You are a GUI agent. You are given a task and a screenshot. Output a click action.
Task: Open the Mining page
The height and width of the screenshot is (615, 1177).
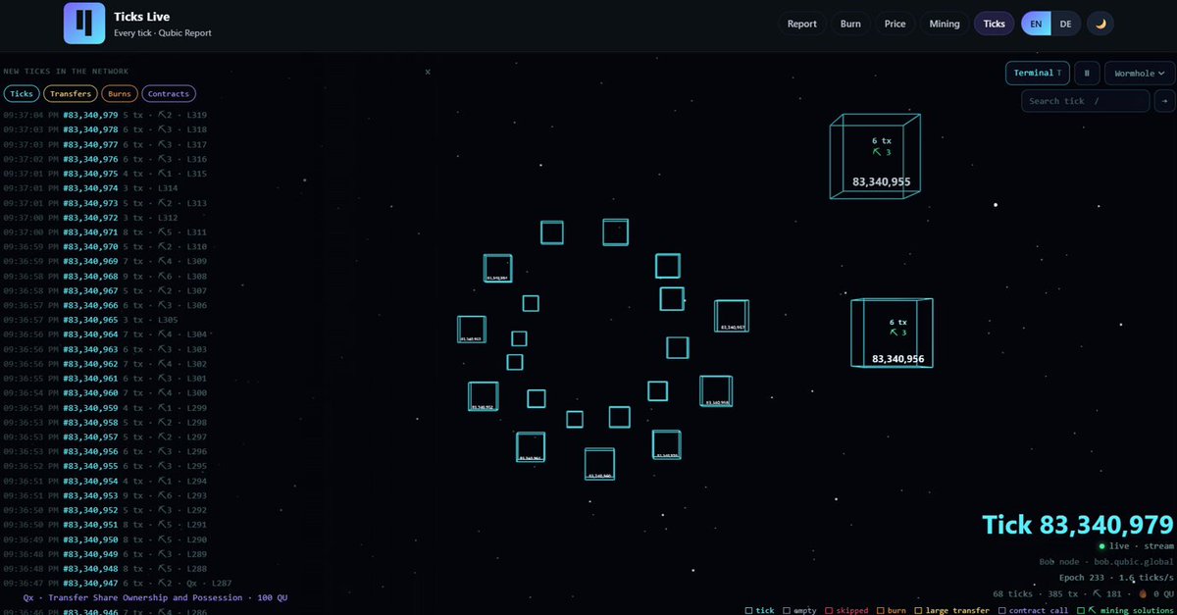click(x=945, y=24)
